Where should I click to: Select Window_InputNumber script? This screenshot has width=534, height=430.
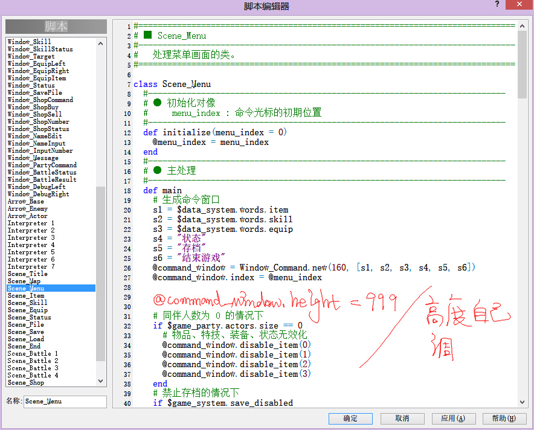pos(40,150)
